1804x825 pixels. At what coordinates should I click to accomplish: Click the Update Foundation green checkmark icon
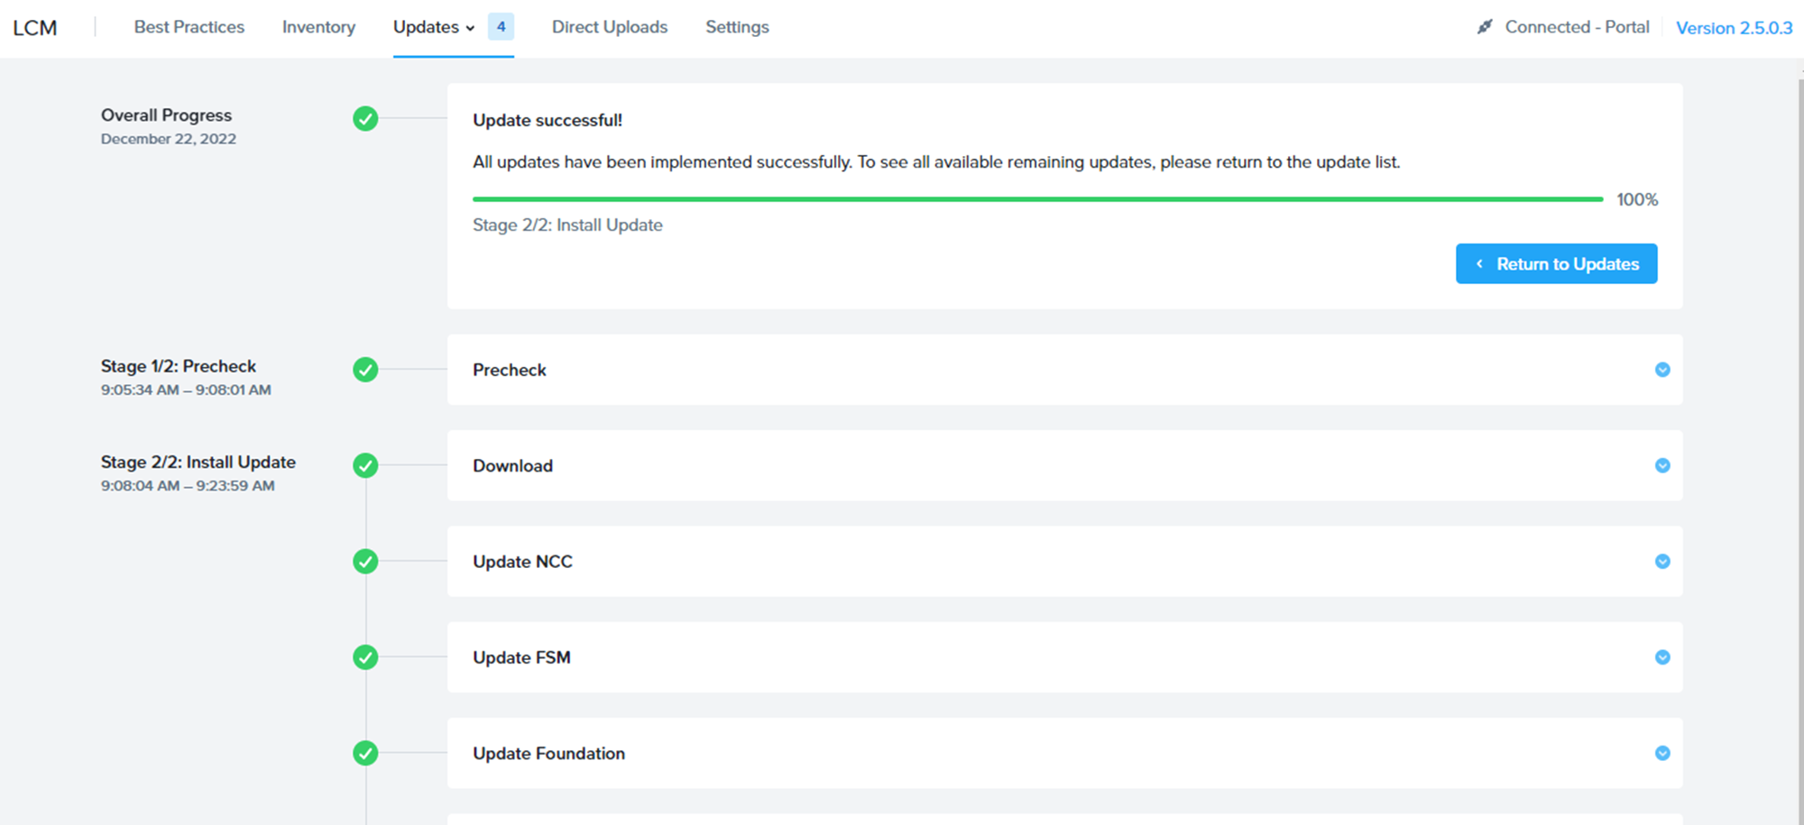pyautogui.click(x=365, y=753)
